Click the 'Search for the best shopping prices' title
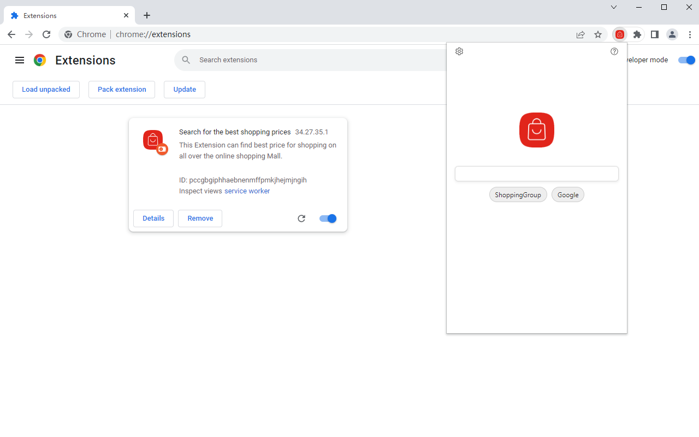The height and width of the screenshot is (437, 699). click(235, 132)
